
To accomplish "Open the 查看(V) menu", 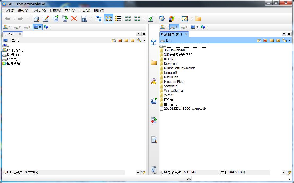I will coord(70,11).
